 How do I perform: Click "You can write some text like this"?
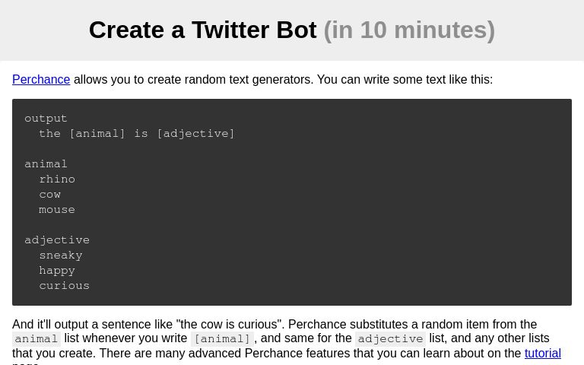pos(405,80)
